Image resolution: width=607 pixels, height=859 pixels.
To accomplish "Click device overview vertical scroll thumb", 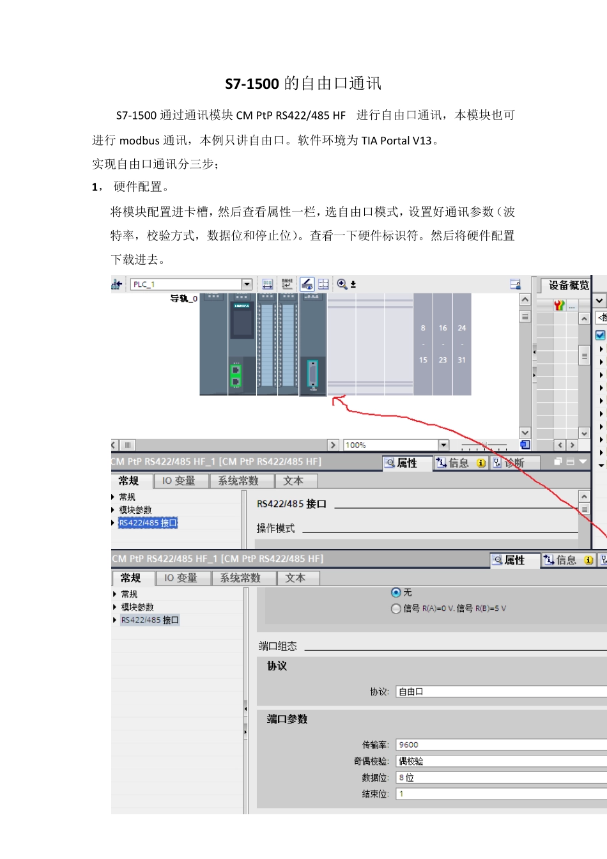I will [x=584, y=355].
